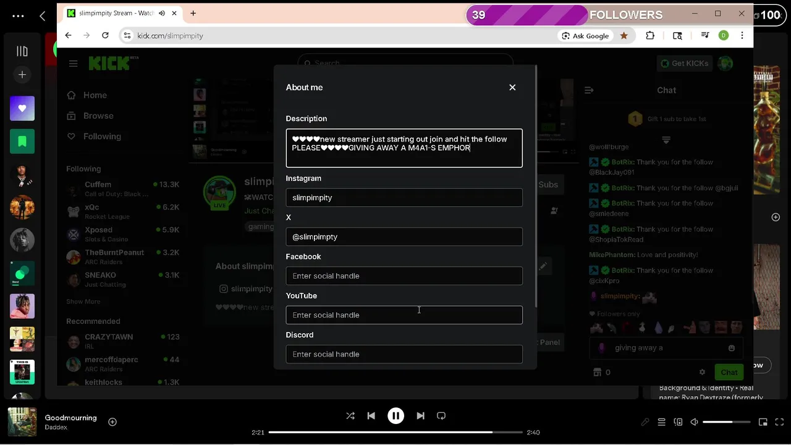The height and width of the screenshot is (445, 791).
Task: Open the emoji picker in chat
Action: pyautogui.click(x=732, y=348)
